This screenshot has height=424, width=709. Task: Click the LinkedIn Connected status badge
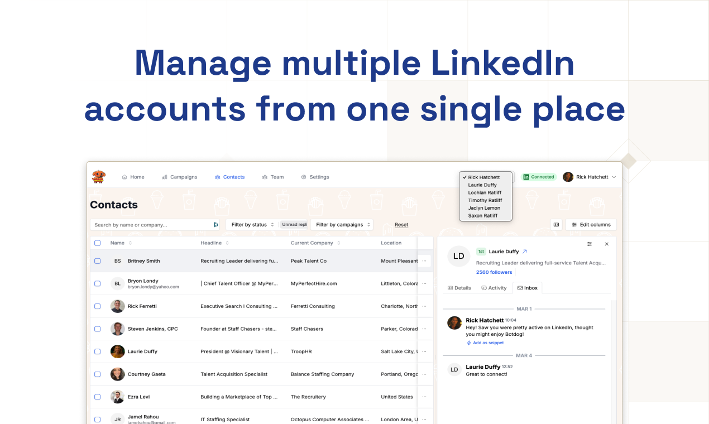(x=539, y=177)
